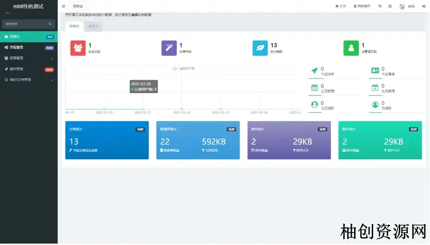Click the ID card today's logins icon
Viewport: 430px width, 245px height.
tap(375, 70)
